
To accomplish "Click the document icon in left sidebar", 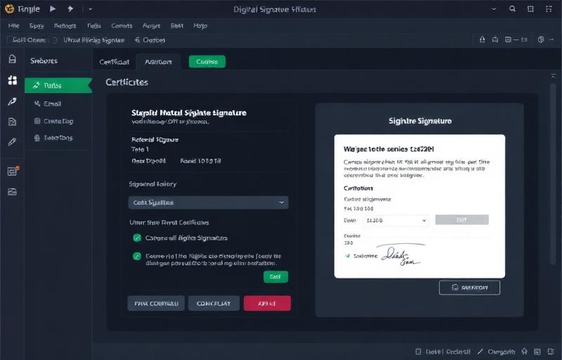I will 12,122.
